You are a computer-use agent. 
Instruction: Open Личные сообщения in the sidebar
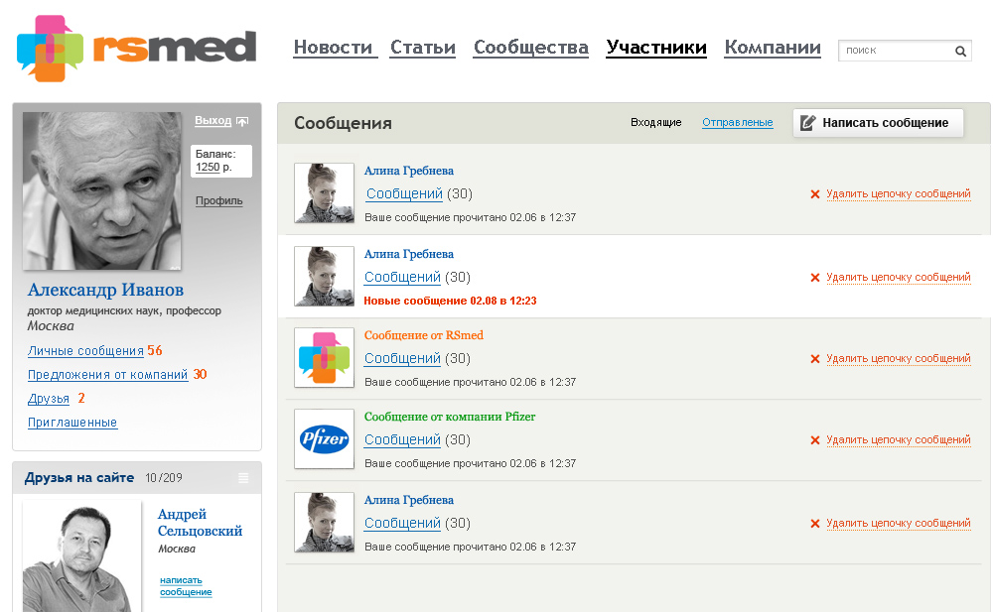(85, 351)
